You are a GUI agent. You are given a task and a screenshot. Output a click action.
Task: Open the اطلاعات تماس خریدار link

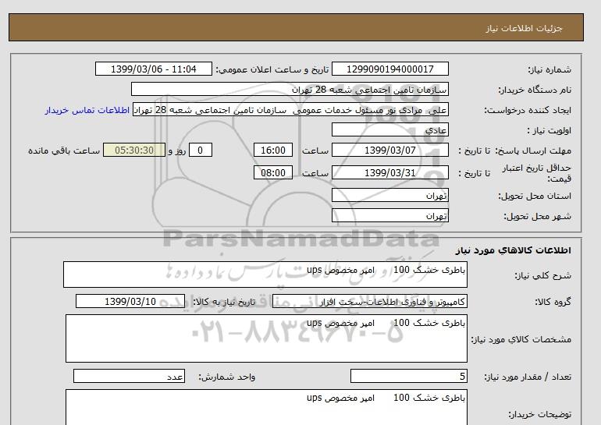(x=87, y=110)
